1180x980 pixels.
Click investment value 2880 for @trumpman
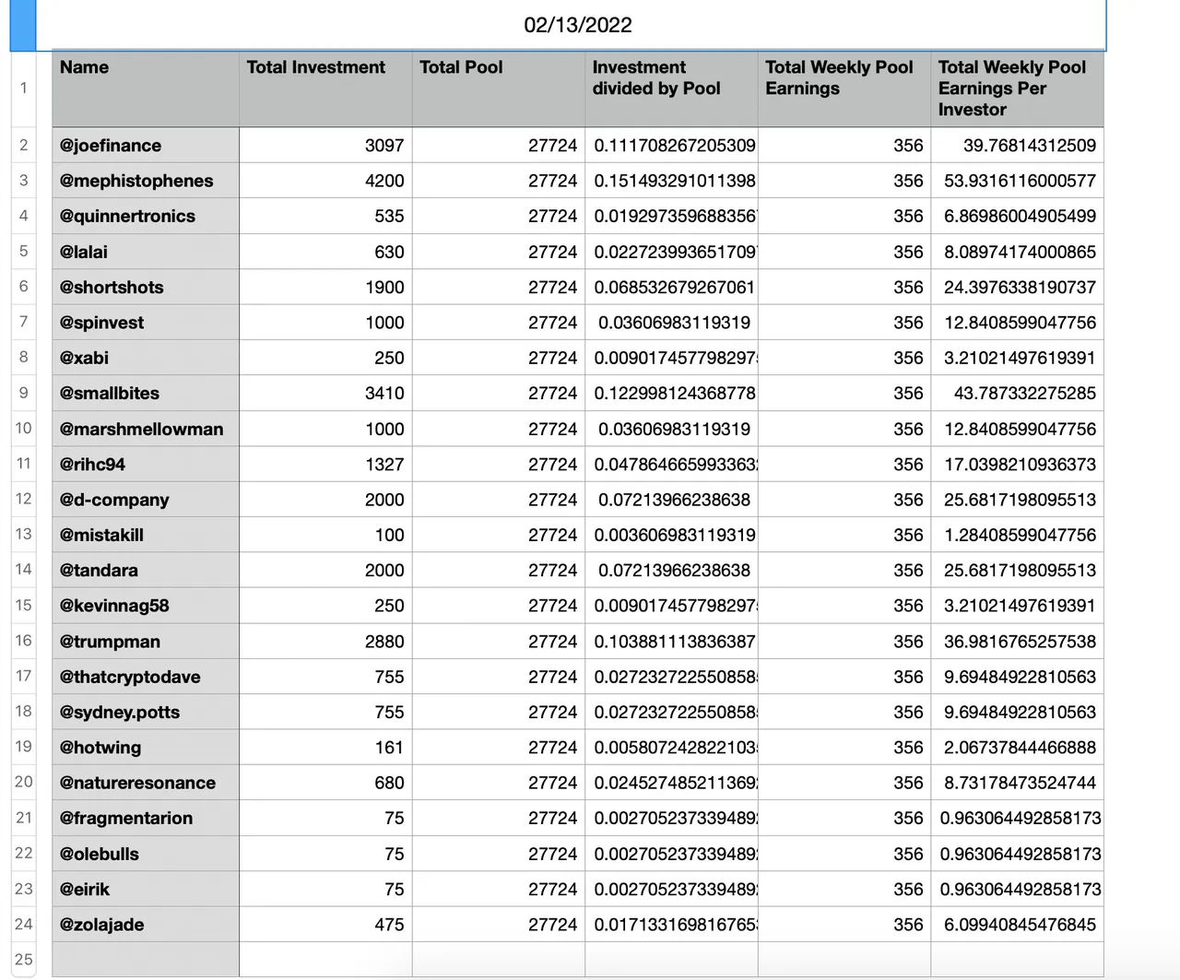tap(325, 641)
